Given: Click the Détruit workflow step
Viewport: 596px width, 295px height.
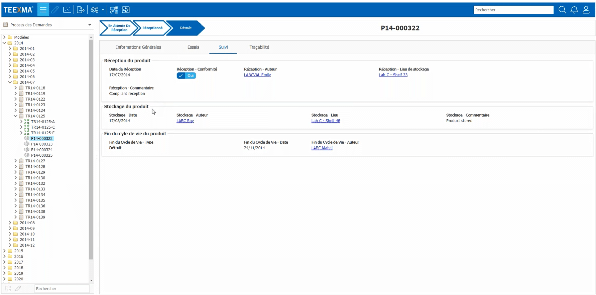Looking at the screenshot, I should [x=186, y=28].
